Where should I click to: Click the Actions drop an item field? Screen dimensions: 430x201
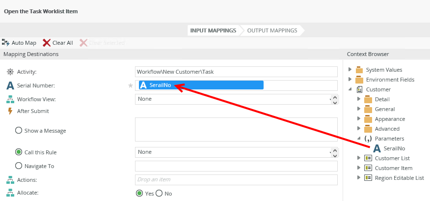coord(236,180)
